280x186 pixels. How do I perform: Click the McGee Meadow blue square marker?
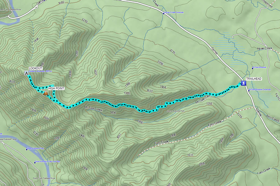pos(253,68)
